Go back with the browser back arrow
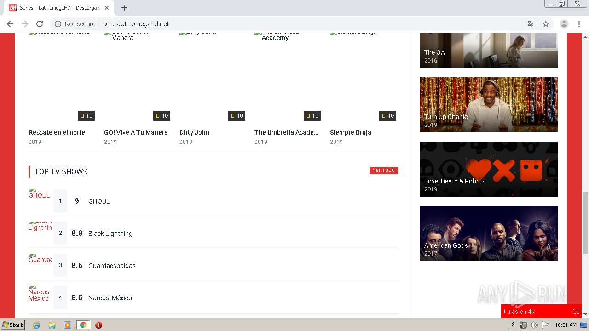Viewport: 589px width, 331px height. [10, 24]
